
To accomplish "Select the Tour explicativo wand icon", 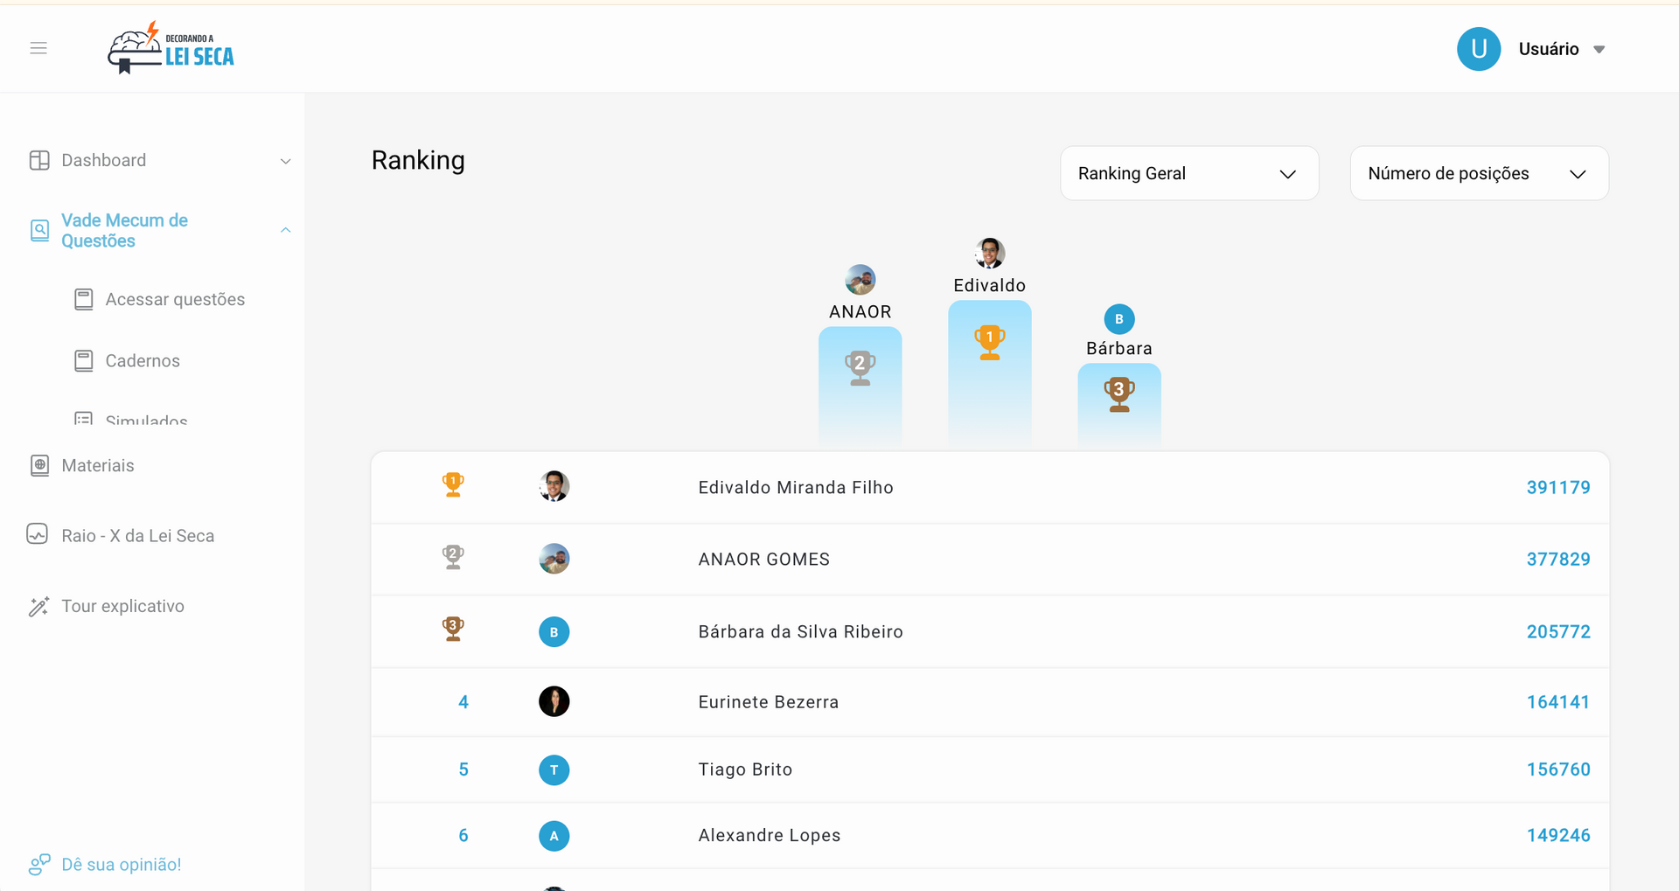I will pyautogui.click(x=38, y=606).
